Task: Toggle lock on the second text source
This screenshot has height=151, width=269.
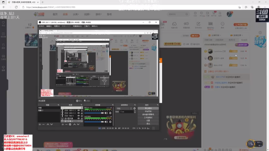Action: point(82,113)
